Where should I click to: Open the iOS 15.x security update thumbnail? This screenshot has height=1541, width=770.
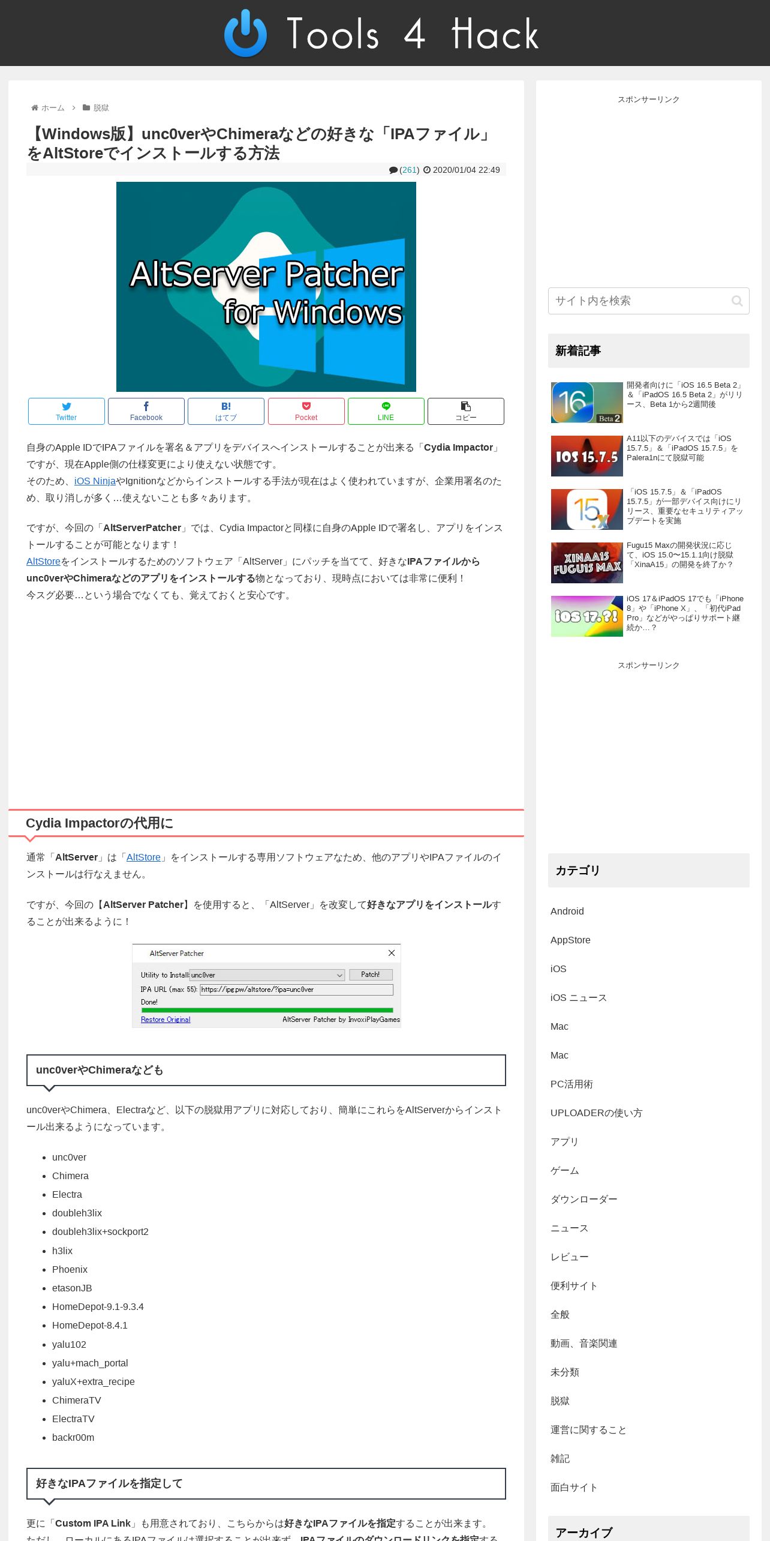587,509
